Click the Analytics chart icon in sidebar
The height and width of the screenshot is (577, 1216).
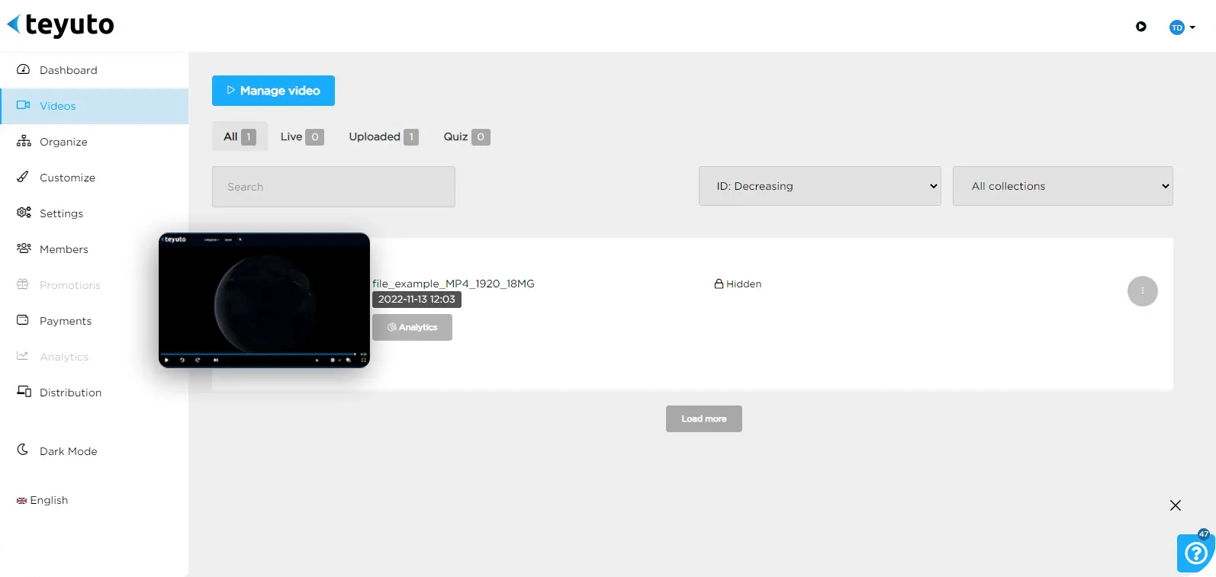23,356
